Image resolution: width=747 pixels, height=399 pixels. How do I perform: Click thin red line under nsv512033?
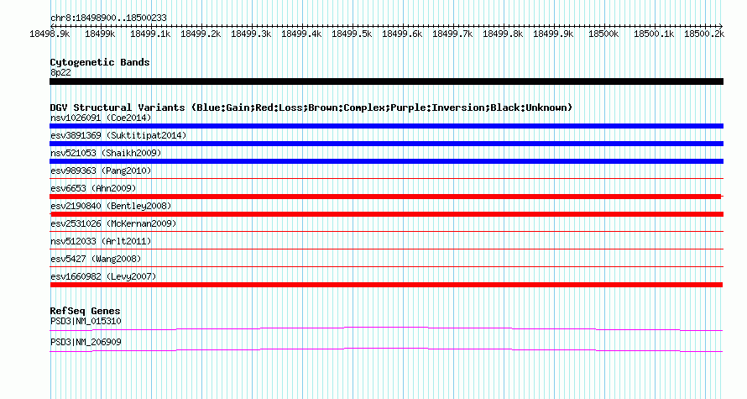point(386,249)
